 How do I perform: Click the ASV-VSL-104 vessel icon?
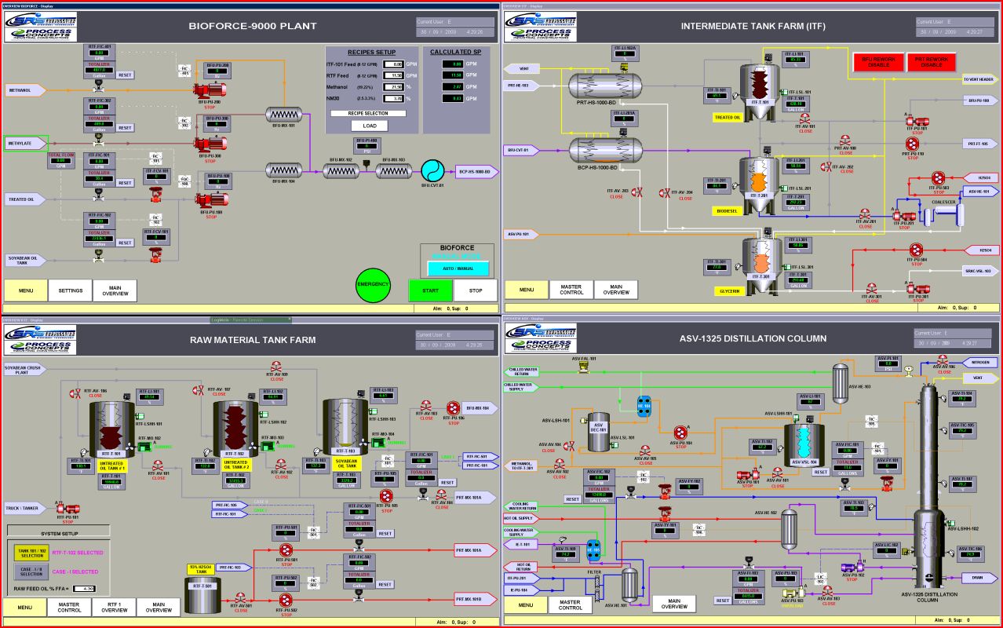point(805,444)
